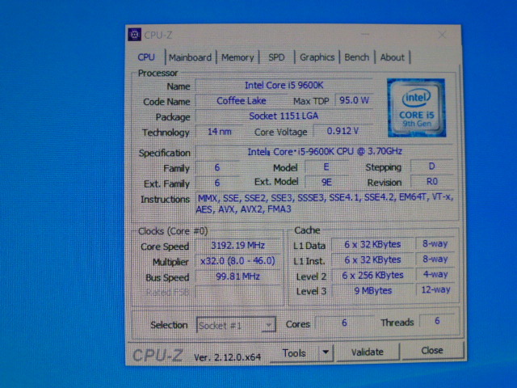Click the Name value Intel Core i5 9600K
Image resolution: width=517 pixels, height=388 pixels.
[x=284, y=86]
